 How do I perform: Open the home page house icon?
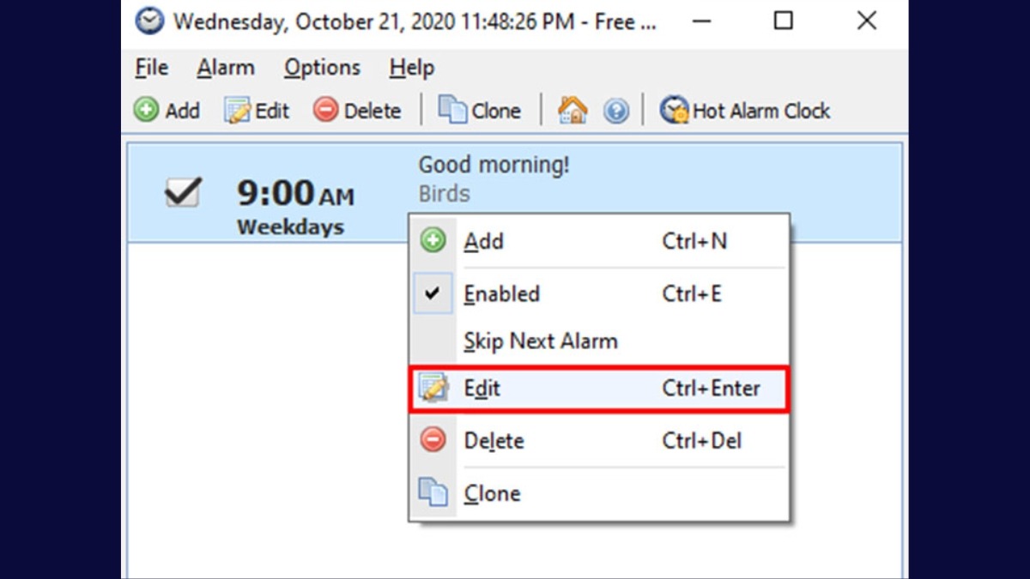(573, 110)
